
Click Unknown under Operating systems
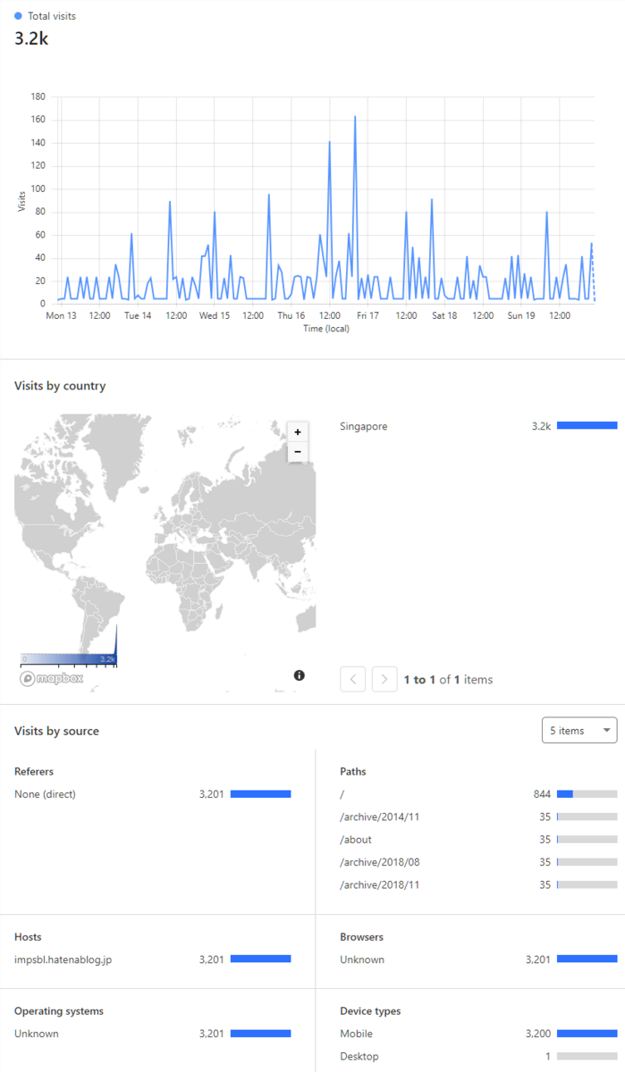37,1034
